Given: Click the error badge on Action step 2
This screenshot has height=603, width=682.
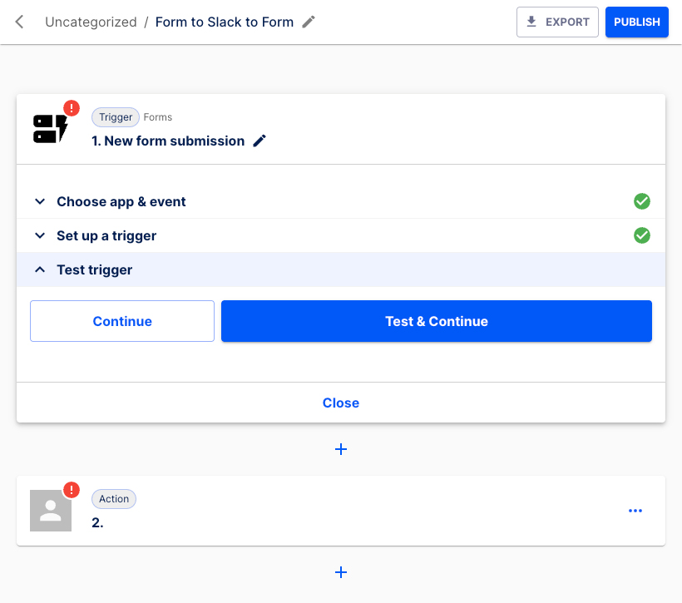Looking at the screenshot, I should 71,490.
